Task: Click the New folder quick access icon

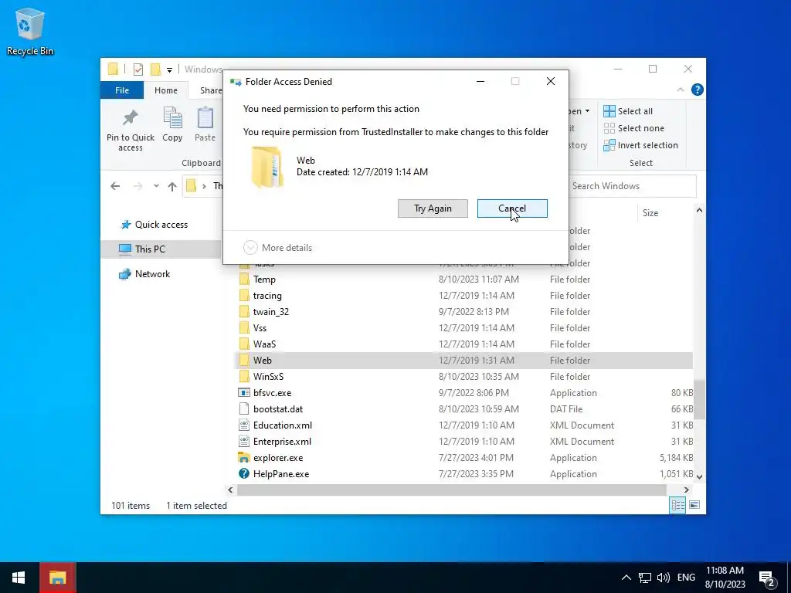Action: coord(155,69)
